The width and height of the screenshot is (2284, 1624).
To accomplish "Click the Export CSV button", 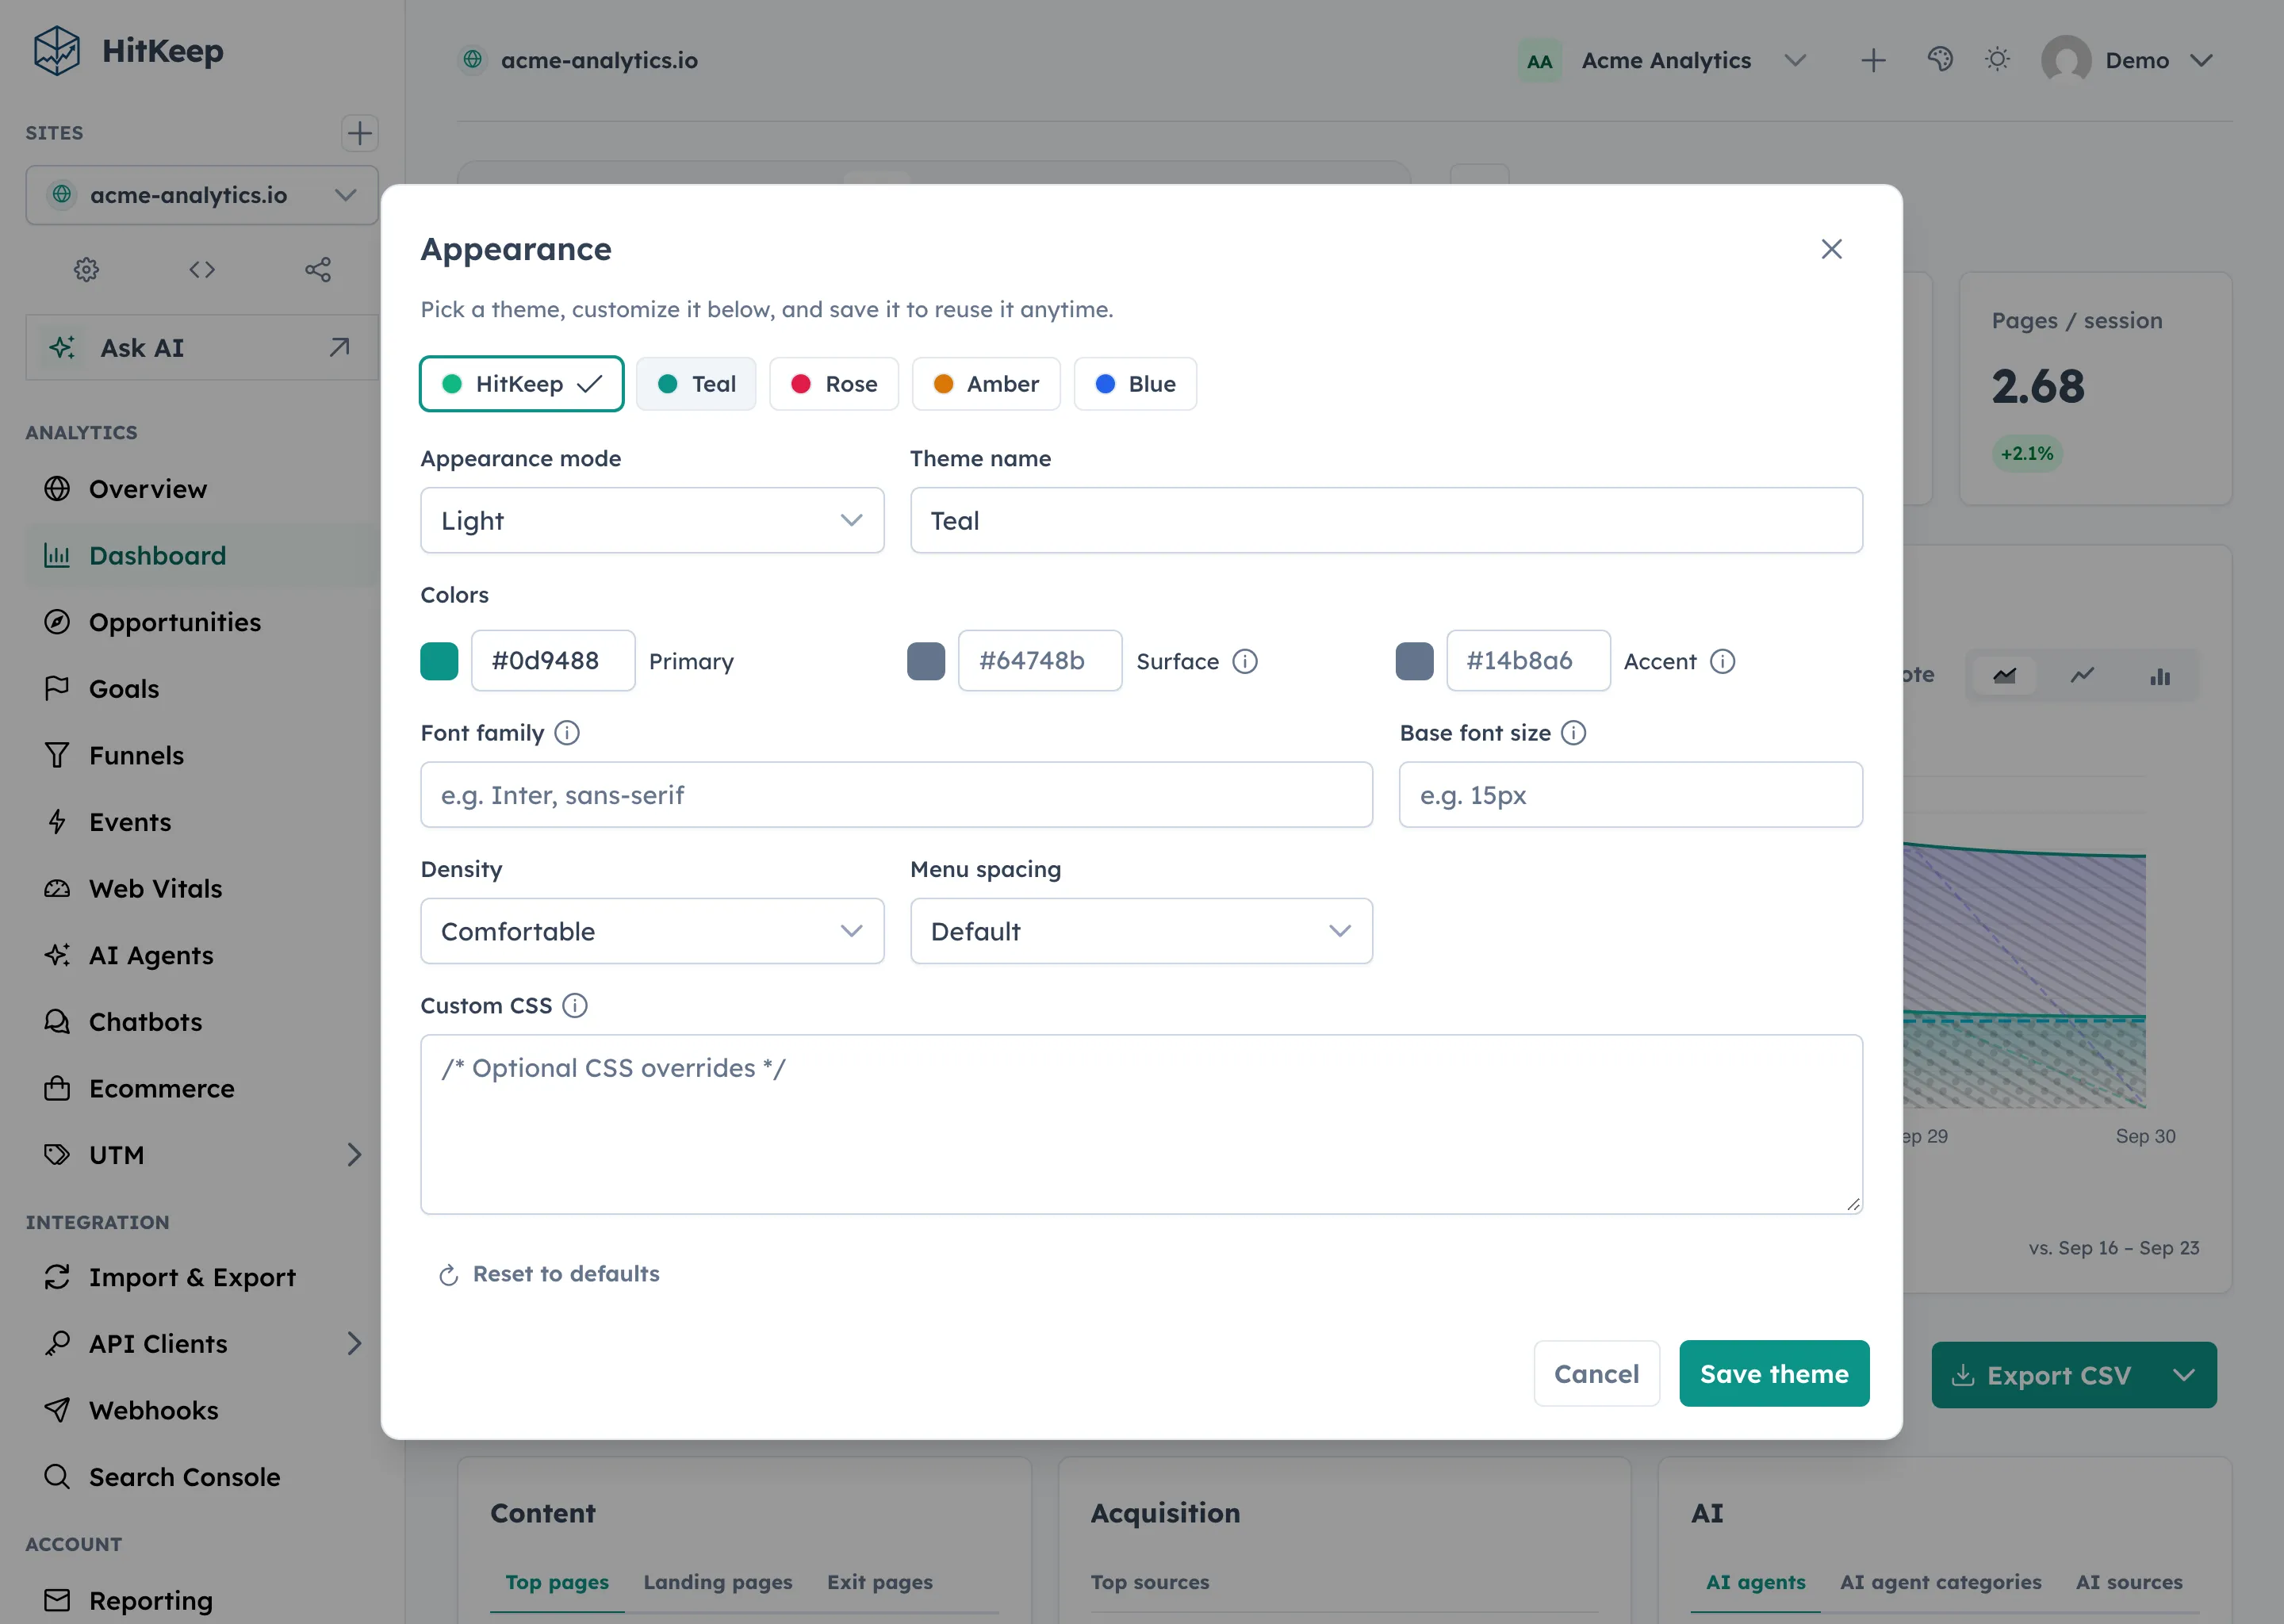I will click(2043, 1375).
